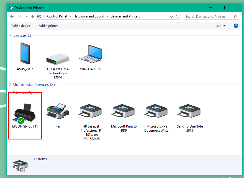Image resolution: width=244 pixels, height=178 pixels.
Task: Open the address bar history dropdown
Action: pos(171,17)
